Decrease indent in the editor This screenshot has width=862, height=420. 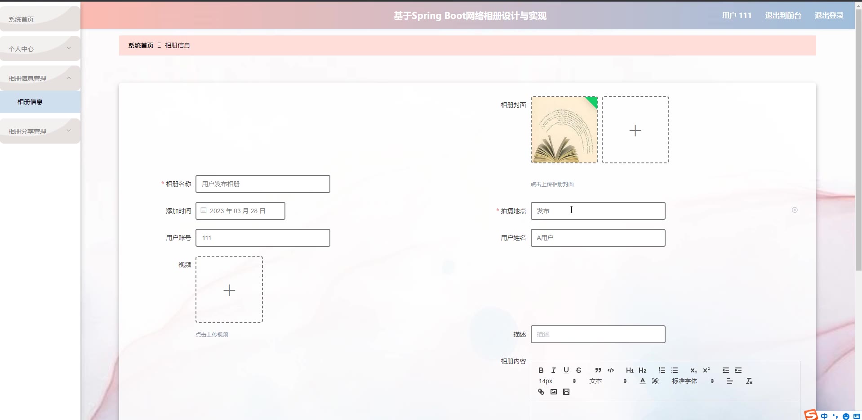click(x=726, y=370)
